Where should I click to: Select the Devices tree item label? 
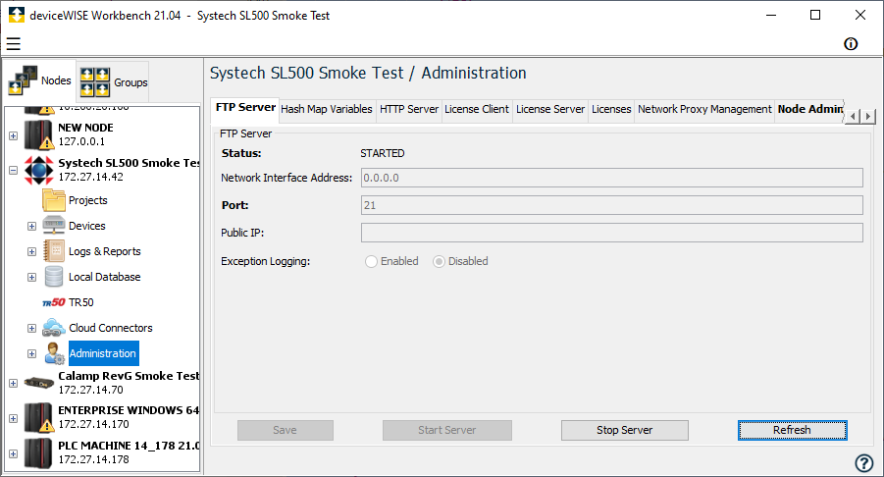[x=86, y=226]
